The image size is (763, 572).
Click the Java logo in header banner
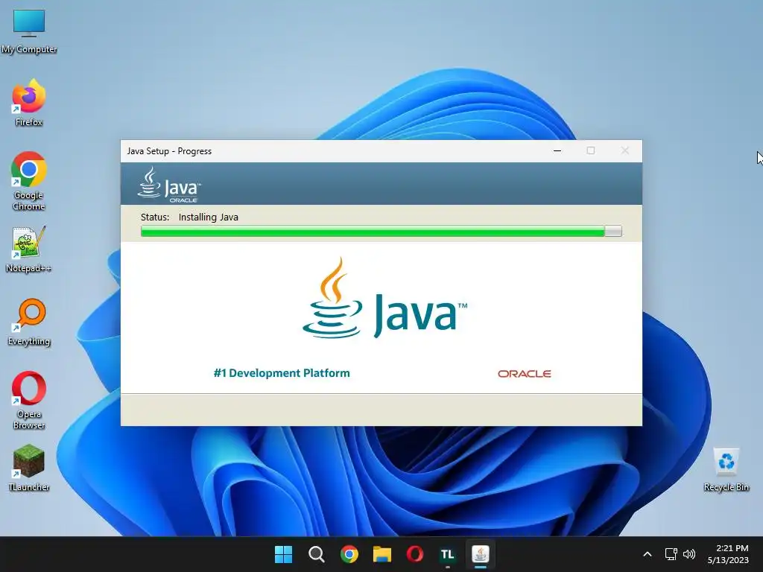click(168, 185)
